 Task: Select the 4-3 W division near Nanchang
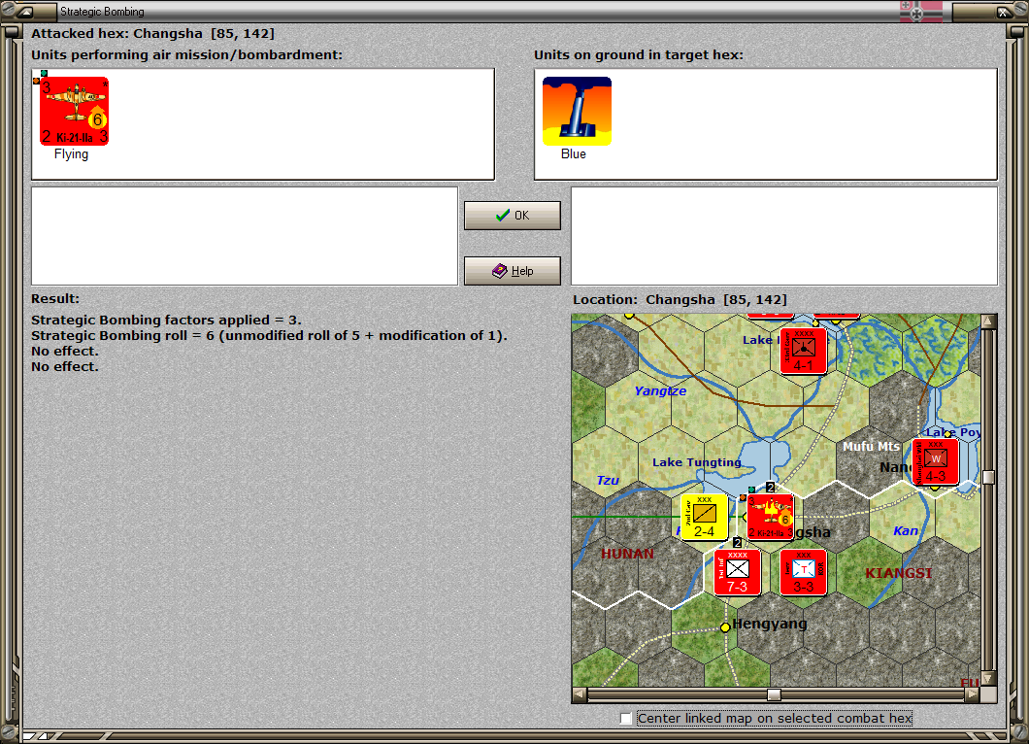(x=935, y=461)
